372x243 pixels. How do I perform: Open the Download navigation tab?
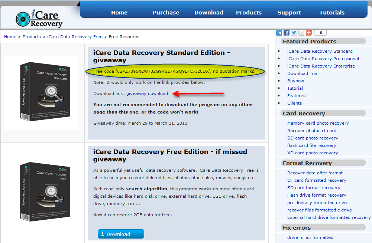pos(209,13)
